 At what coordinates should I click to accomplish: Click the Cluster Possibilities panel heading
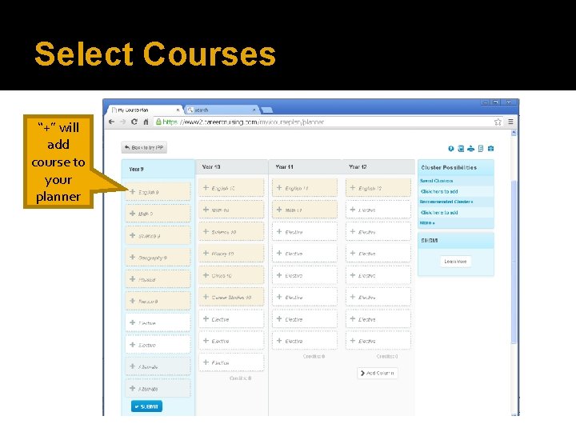pos(449,167)
